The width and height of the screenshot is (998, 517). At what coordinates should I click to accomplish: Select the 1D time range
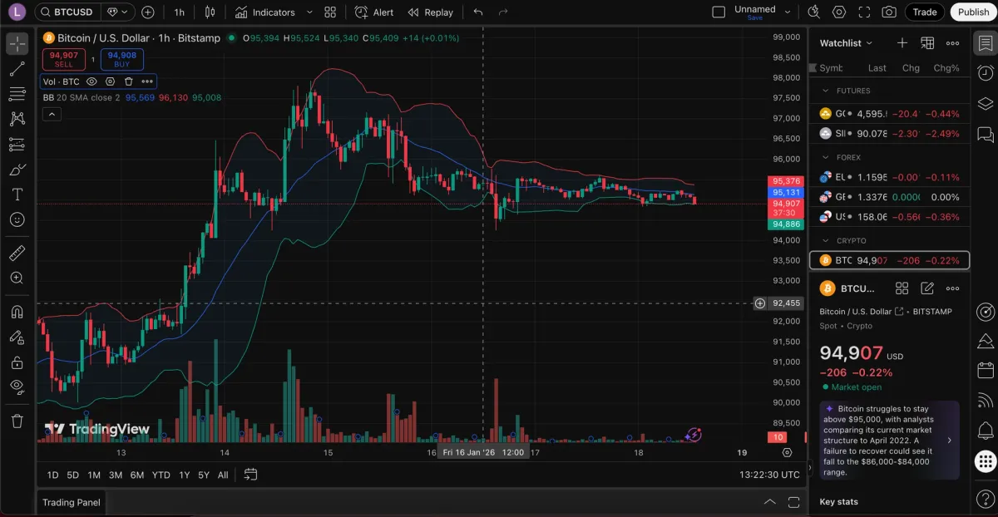point(52,475)
